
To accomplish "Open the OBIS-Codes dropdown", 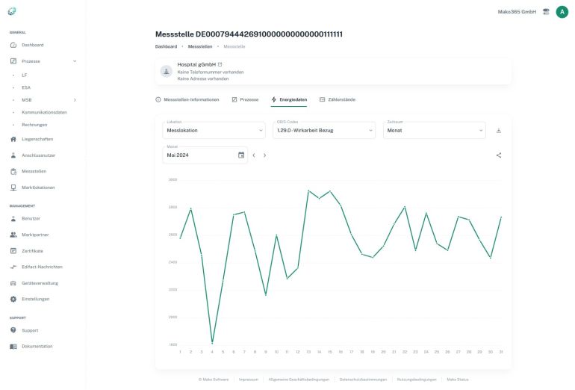I will pyautogui.click(x=323, y=131).
